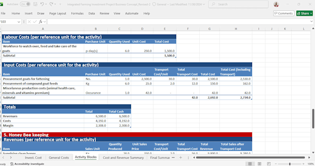Click the Comments button
Viewport: 315px width, 166px height.
pyautogui.click(x=283, y=13)
